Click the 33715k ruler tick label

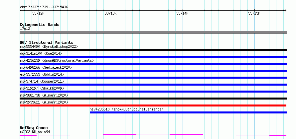(x=254, y=13)
